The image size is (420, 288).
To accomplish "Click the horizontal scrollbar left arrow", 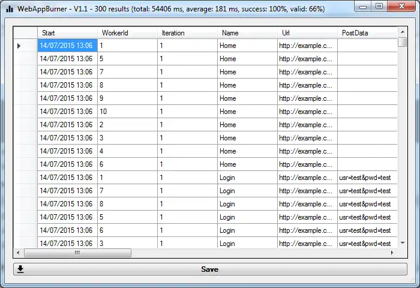I will [18, 253].
